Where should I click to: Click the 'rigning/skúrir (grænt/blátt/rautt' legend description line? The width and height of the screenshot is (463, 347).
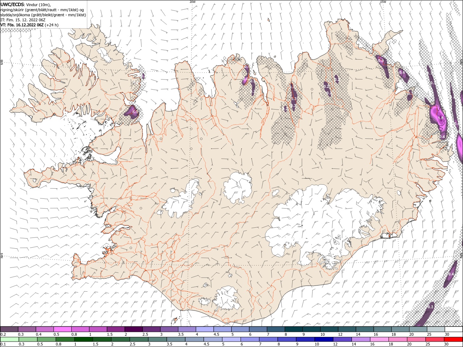tap(43, 10)
